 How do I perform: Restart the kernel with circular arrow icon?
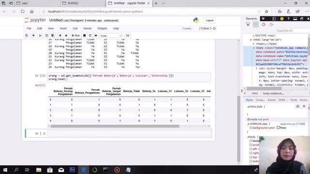[90, 35]
